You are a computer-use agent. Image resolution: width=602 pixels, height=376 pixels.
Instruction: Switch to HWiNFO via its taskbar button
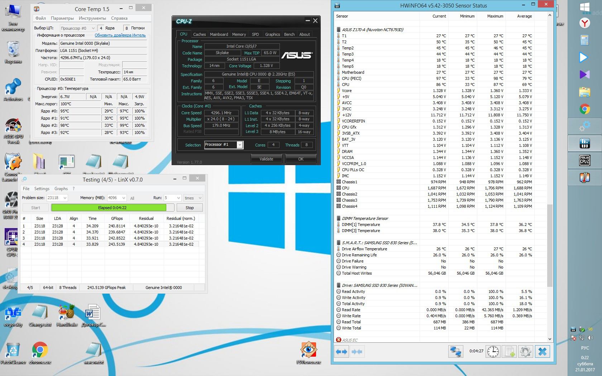[585, 144]
